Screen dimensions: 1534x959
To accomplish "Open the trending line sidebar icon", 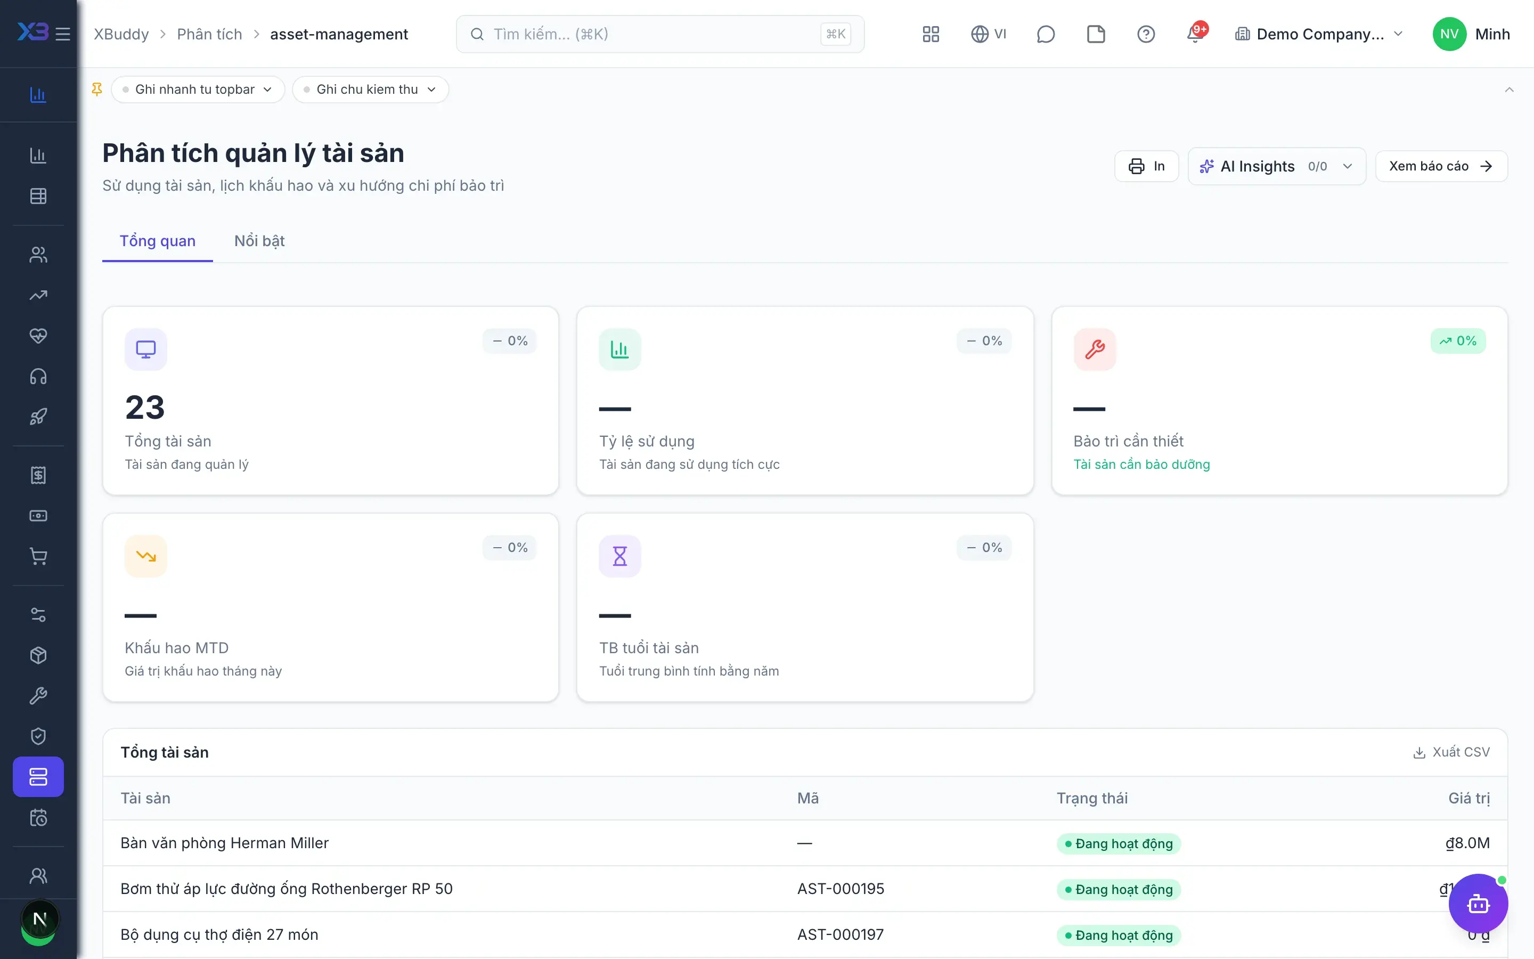I will coord(38,295).
